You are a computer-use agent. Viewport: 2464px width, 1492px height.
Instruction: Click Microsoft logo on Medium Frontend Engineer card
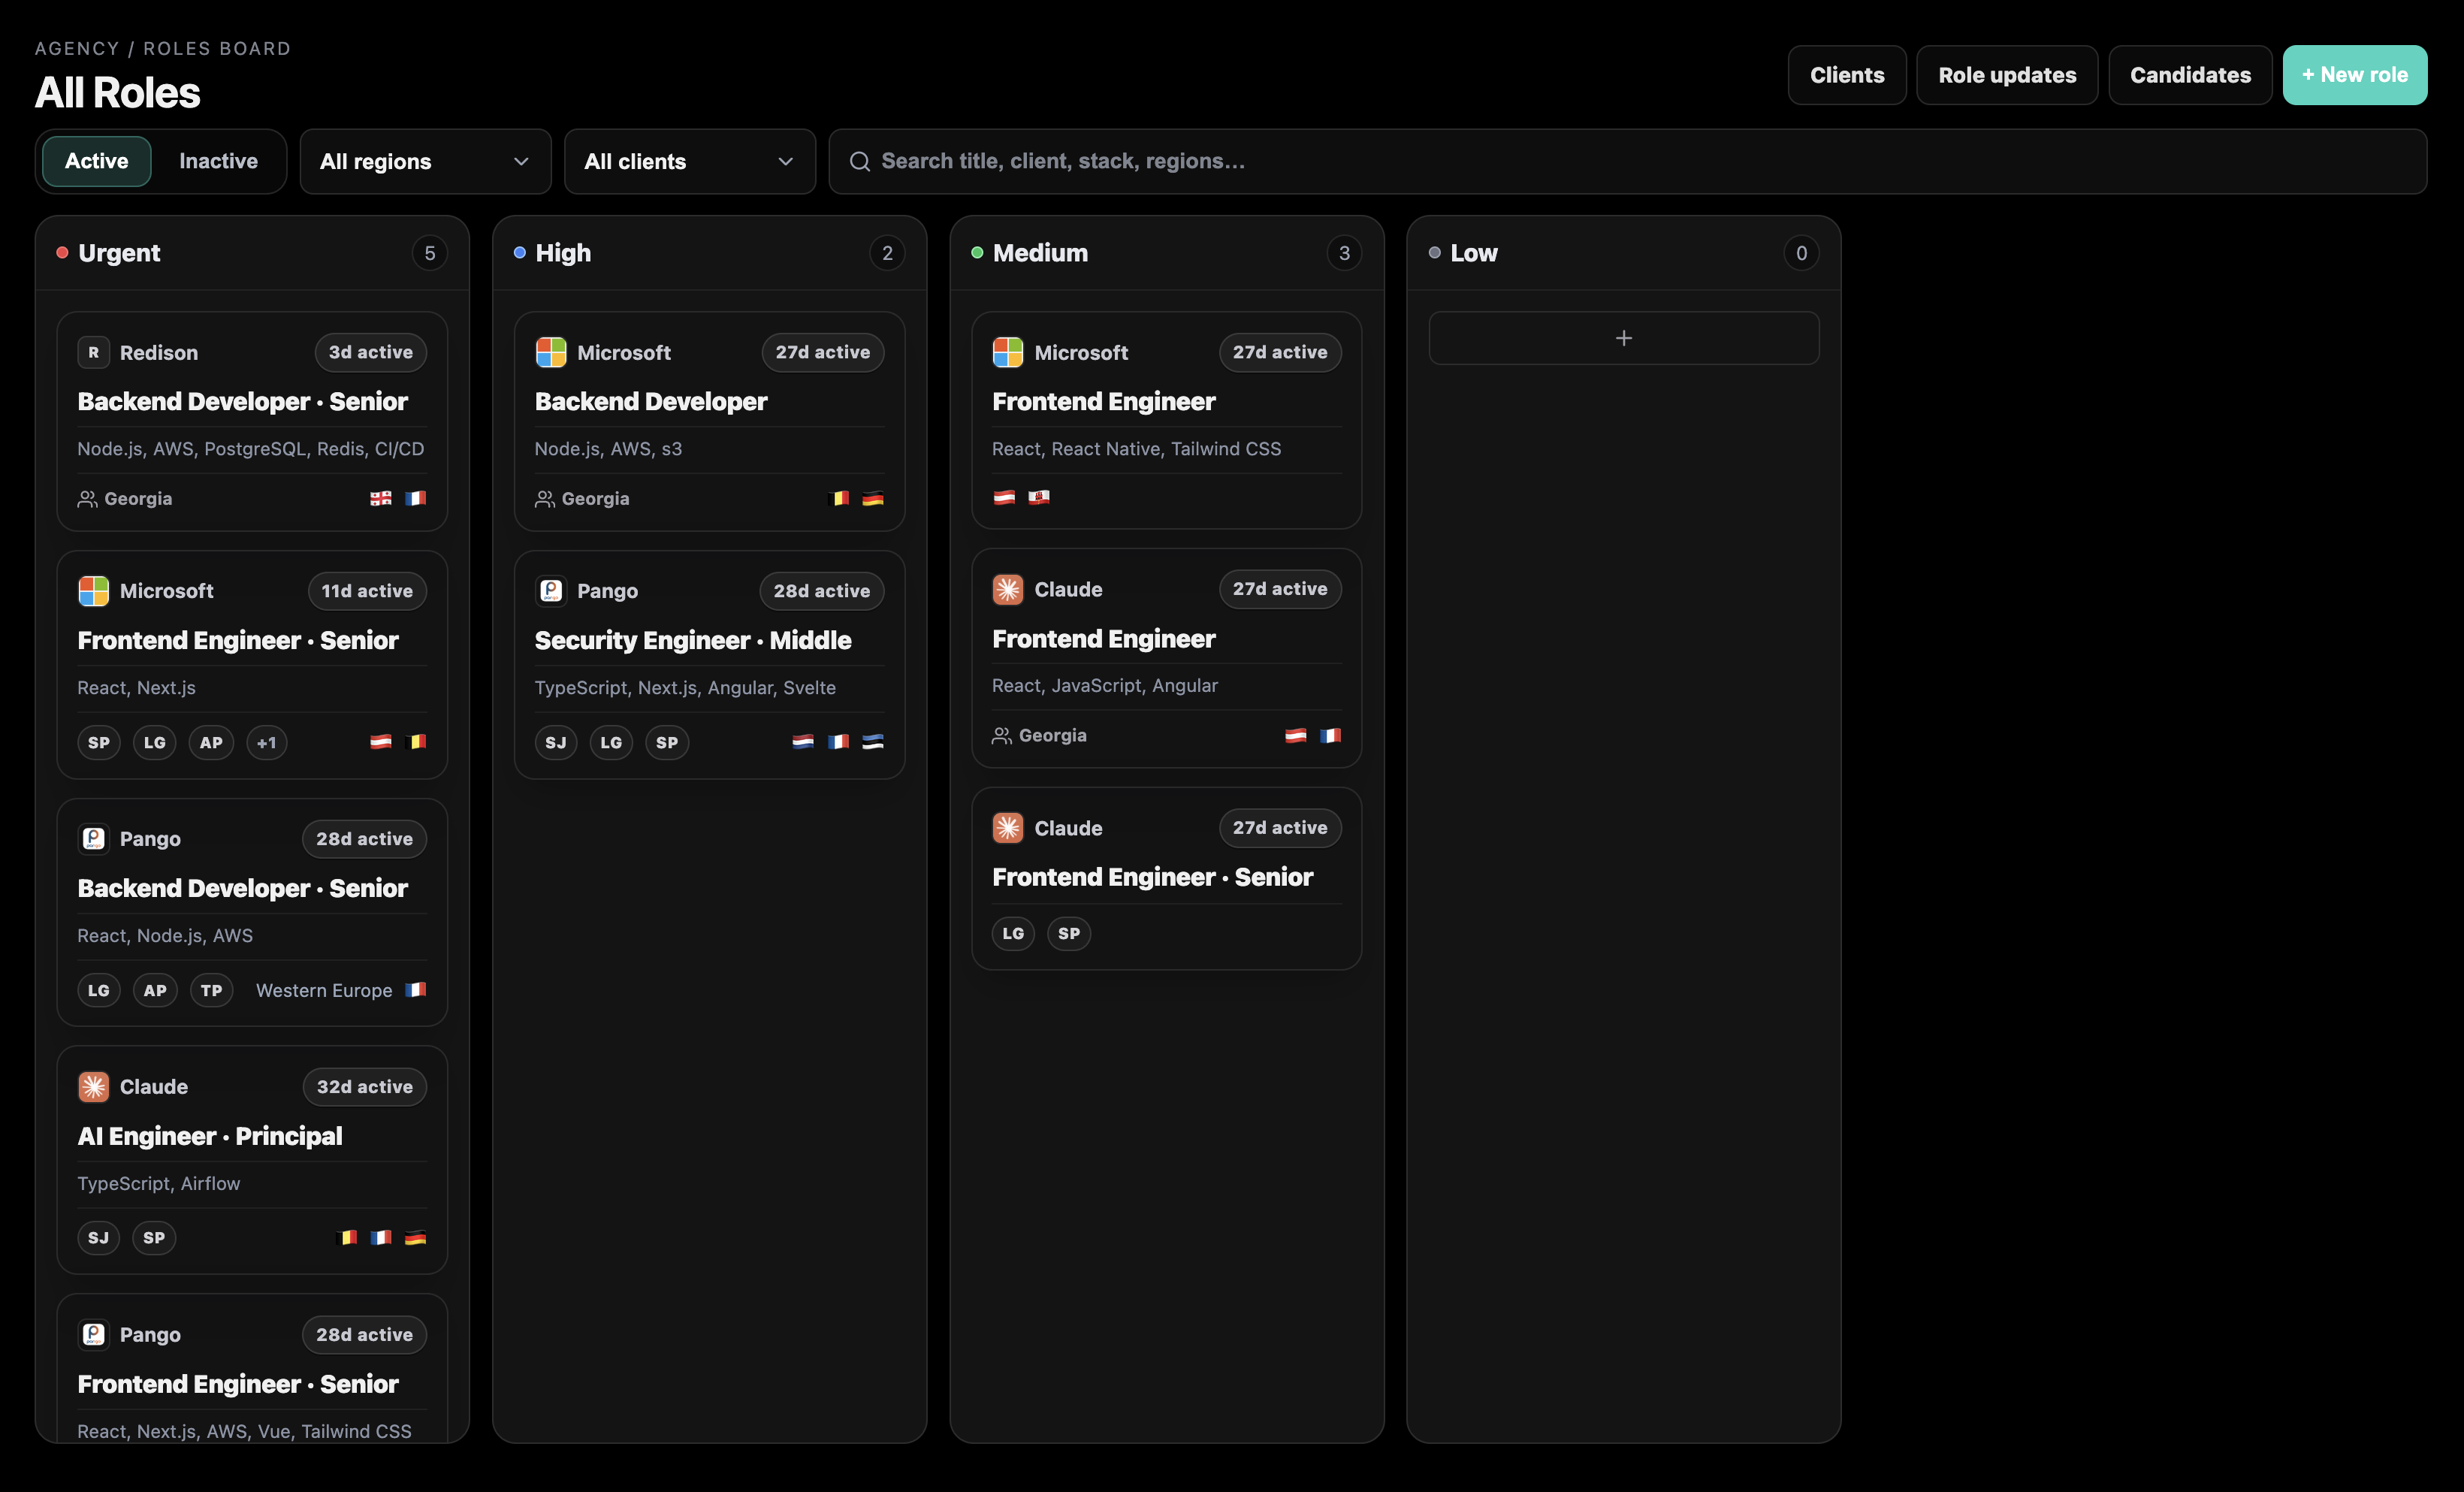tap(1008, 352)
